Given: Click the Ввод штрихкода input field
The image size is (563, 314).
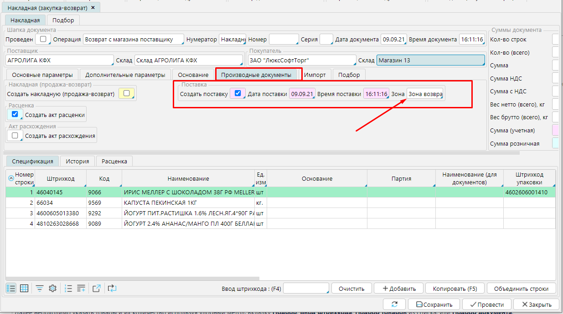Looking at the screenshot, I should [x=306, y=289].
